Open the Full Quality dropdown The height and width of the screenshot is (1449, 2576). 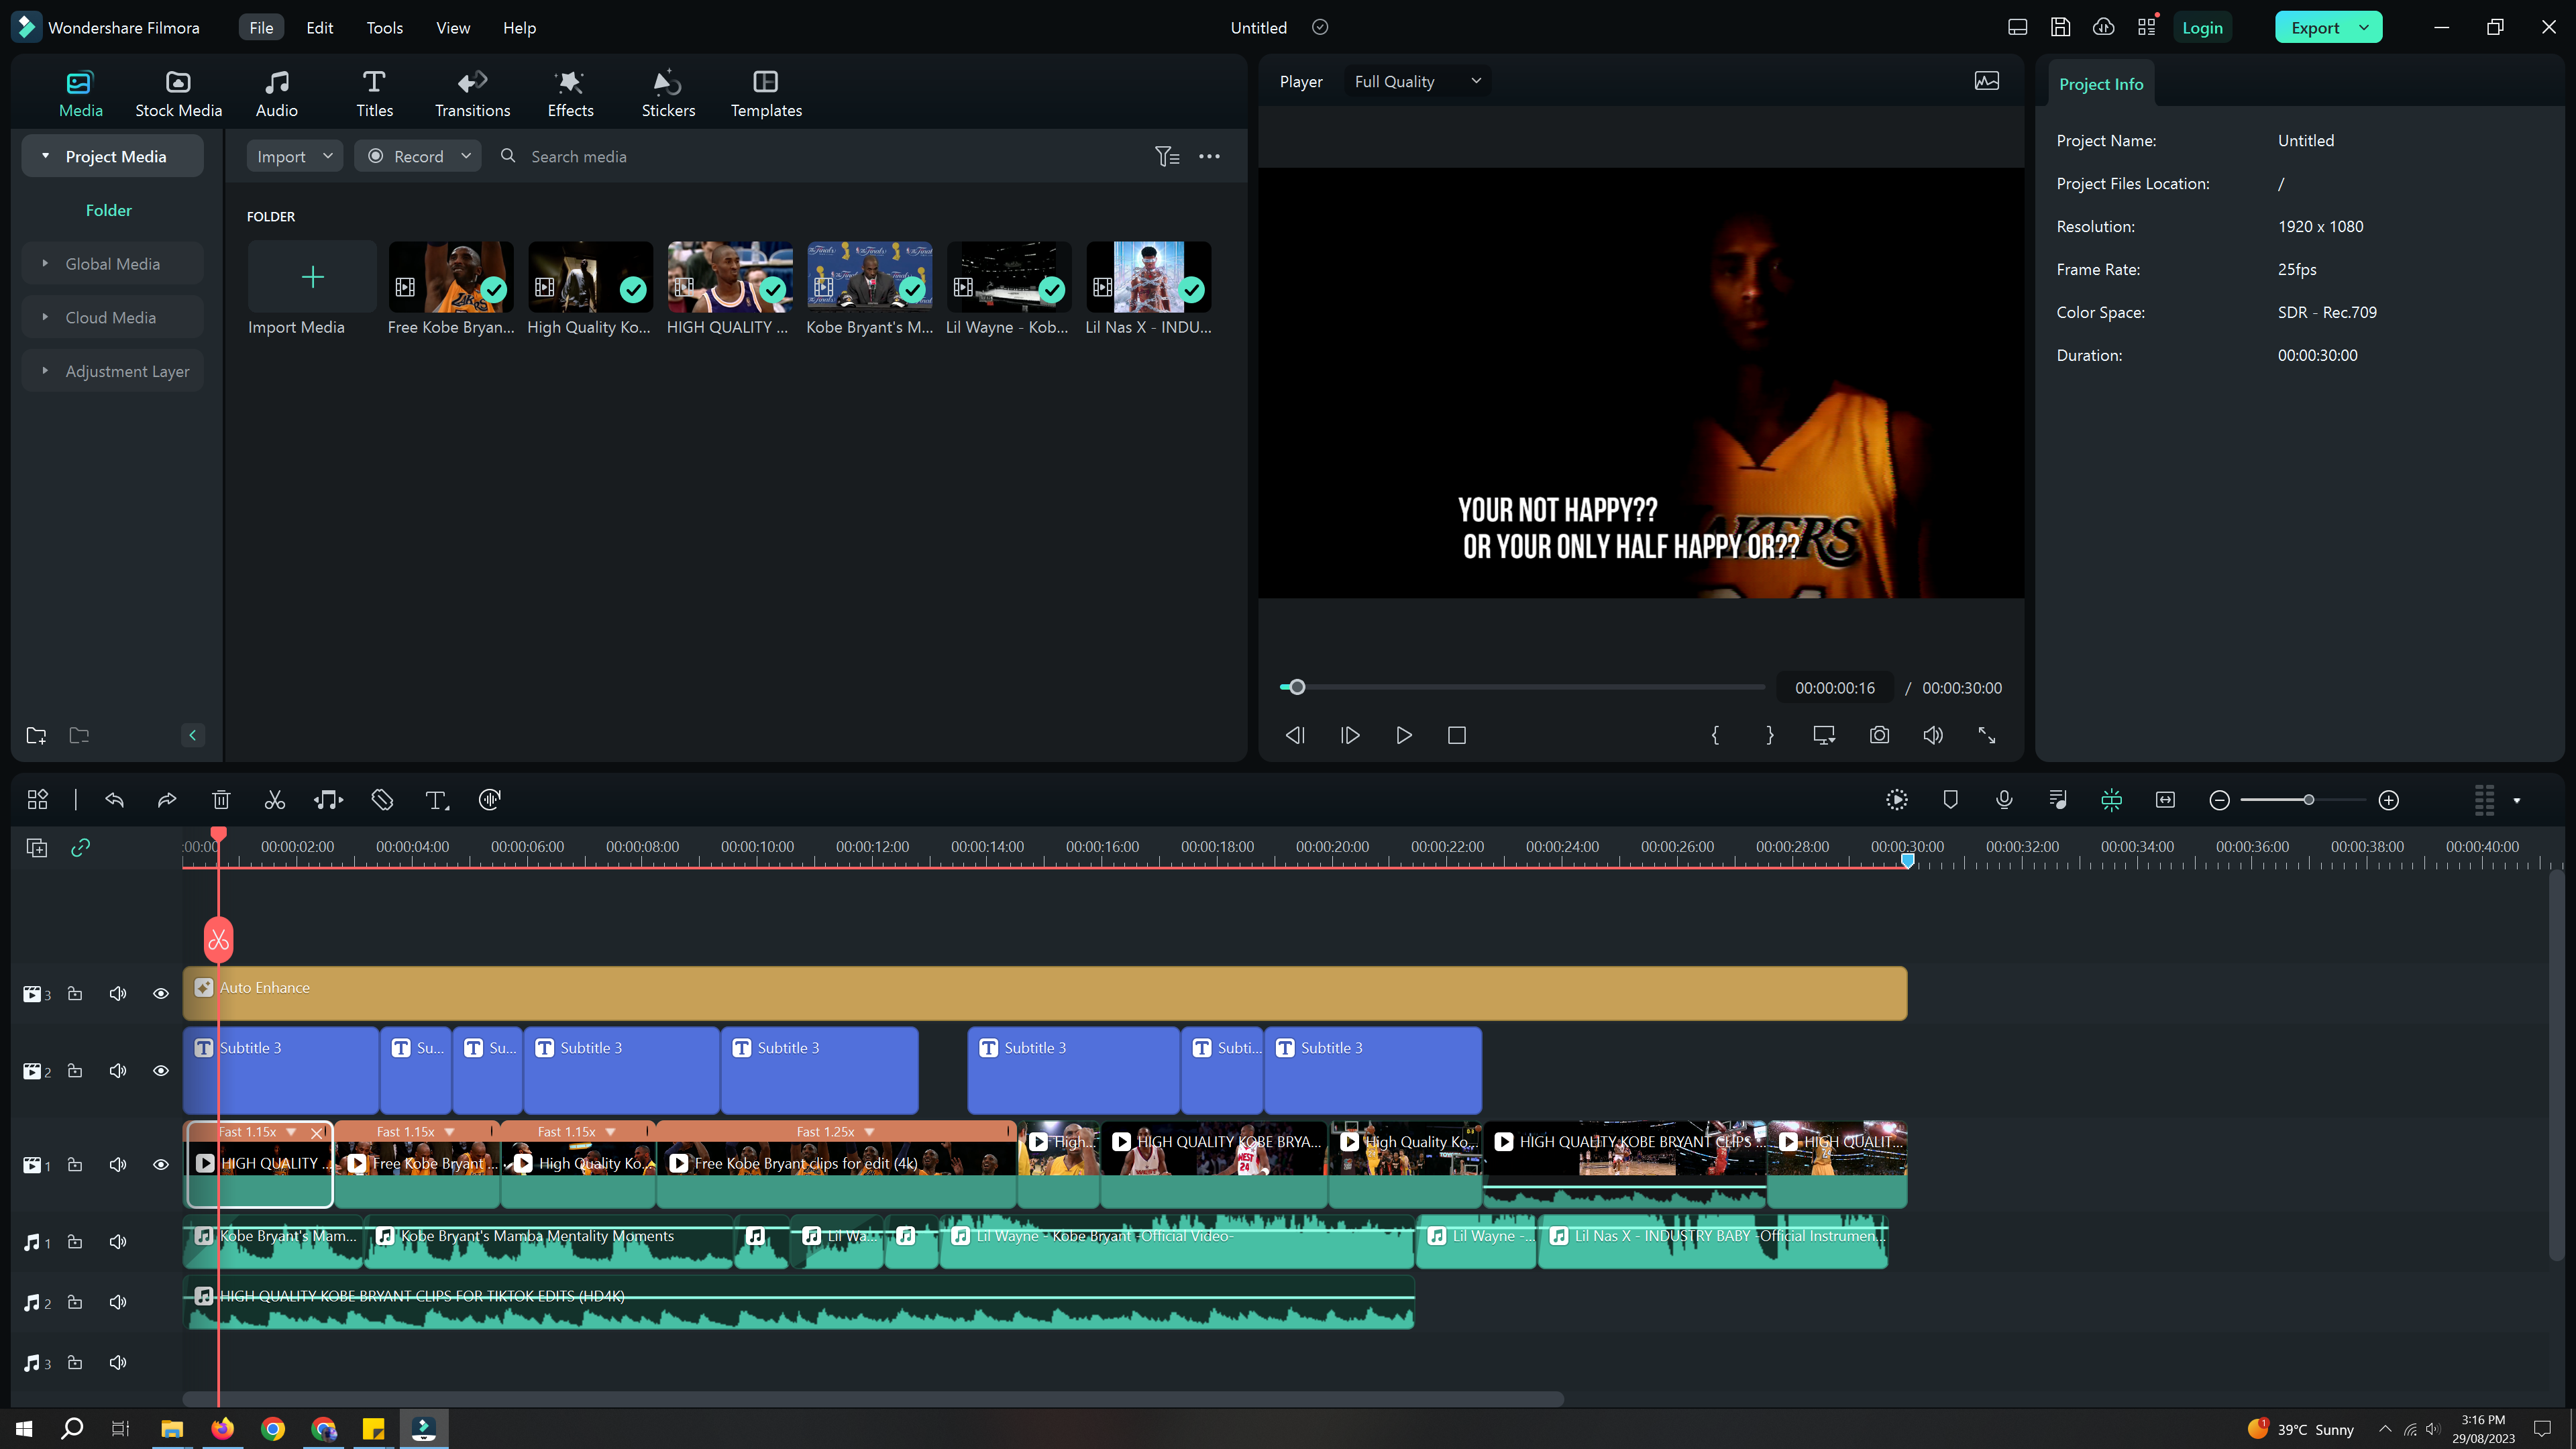pyautogui.click(x=1416, y=81)
